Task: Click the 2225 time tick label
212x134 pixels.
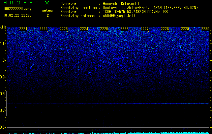Action: coord(104,29)
